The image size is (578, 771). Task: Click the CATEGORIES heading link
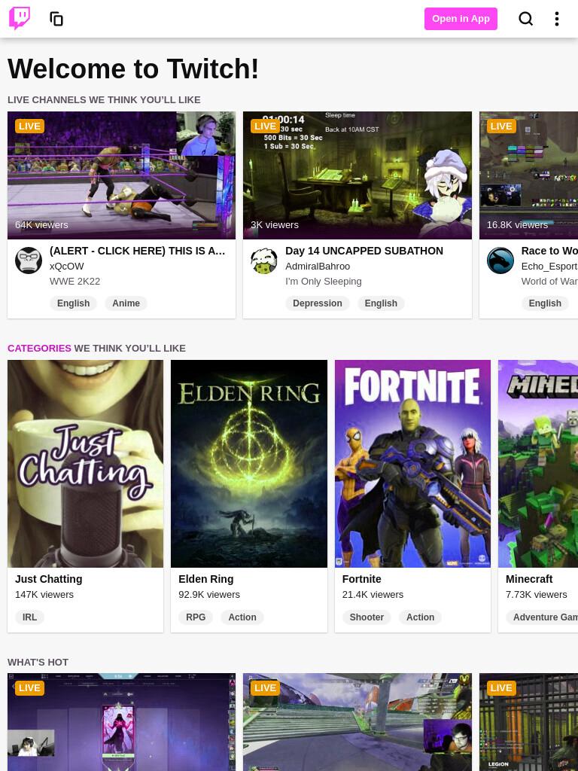[39, 348]
